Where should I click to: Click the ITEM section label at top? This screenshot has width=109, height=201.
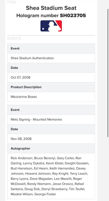click(12, 2)
